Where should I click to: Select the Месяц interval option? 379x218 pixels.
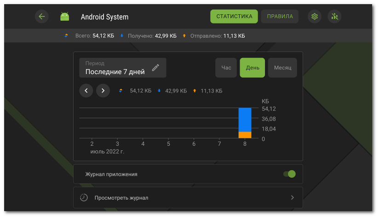pyautogui.click(x=282, y=68)
